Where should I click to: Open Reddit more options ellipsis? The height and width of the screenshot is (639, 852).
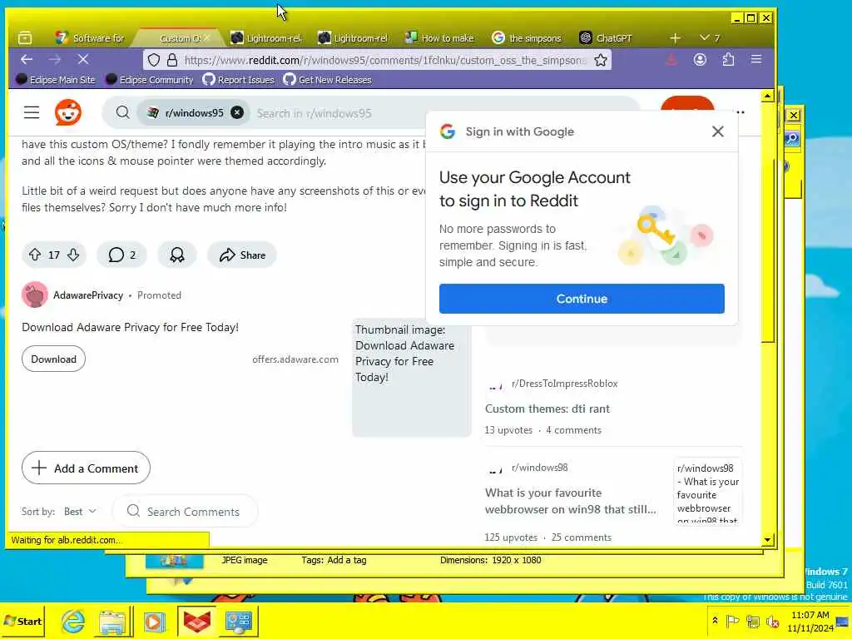pyautogui.click(x=740, y=112)
